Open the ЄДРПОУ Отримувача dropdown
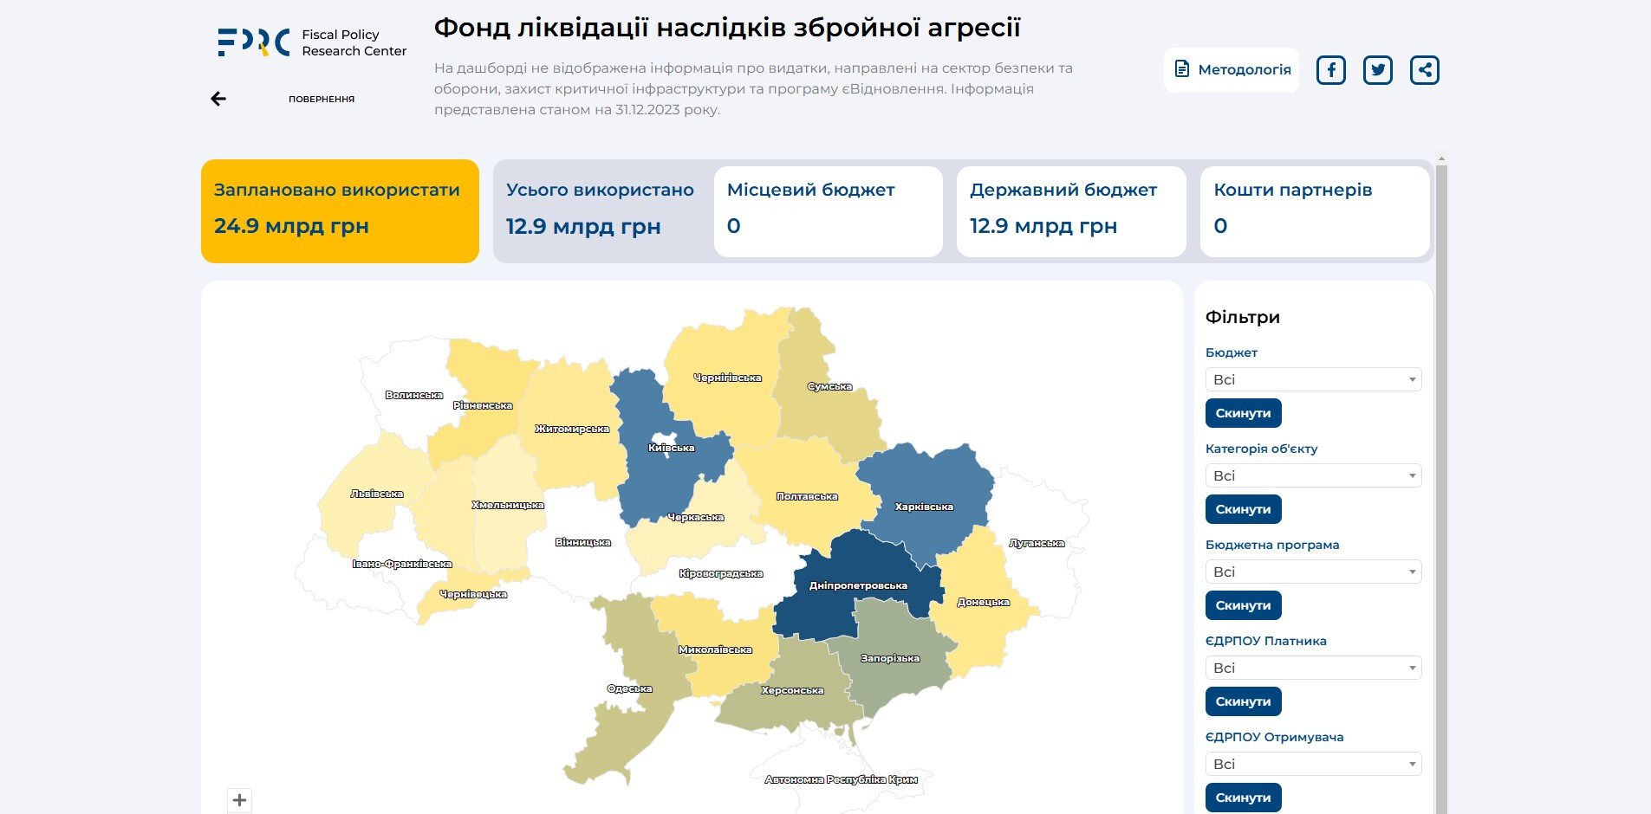Viewport: 1651px width, 814px height. (1312, 764)
